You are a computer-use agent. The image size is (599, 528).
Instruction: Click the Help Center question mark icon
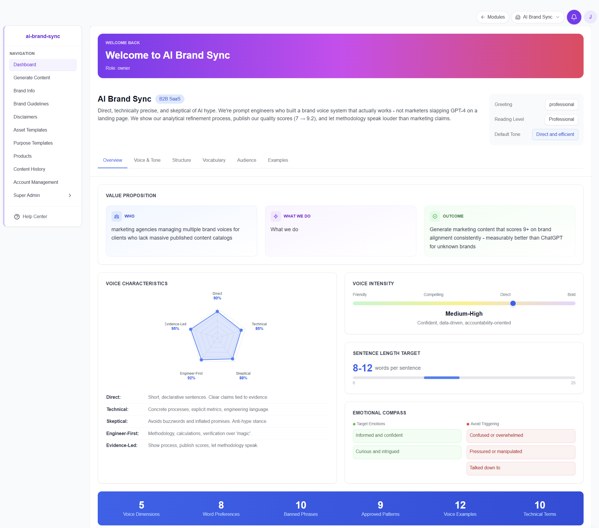17,216
